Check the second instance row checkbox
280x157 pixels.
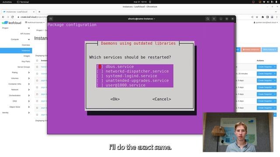37,74
